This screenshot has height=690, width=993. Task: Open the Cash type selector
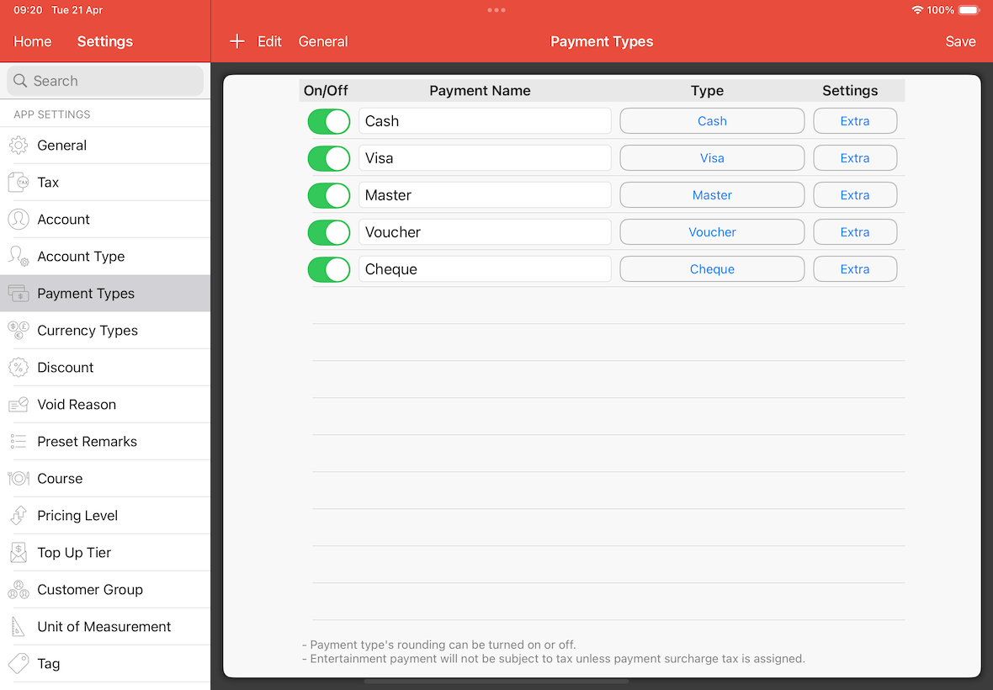tap(712, 121)
